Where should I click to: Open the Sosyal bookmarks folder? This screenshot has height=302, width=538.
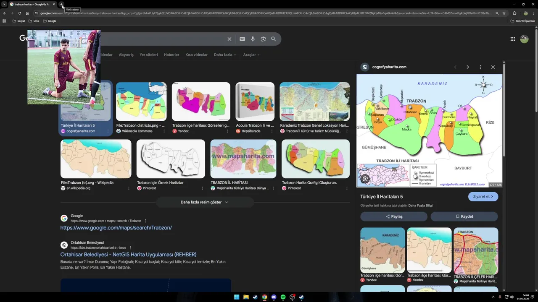[19, 21]
